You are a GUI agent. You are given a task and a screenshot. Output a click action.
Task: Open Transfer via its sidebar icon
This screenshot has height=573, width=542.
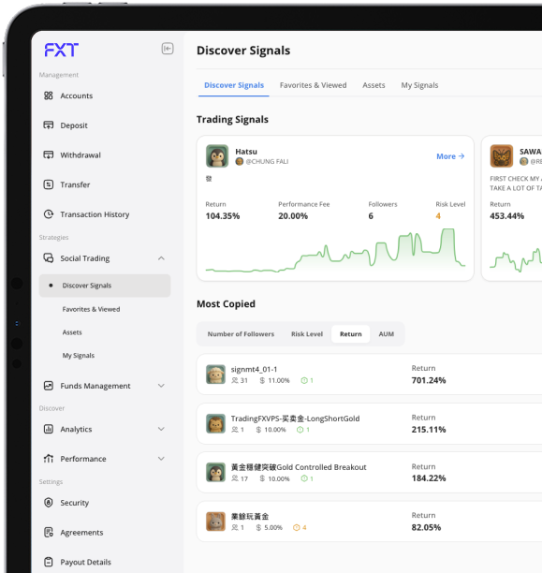pos(49,184)
